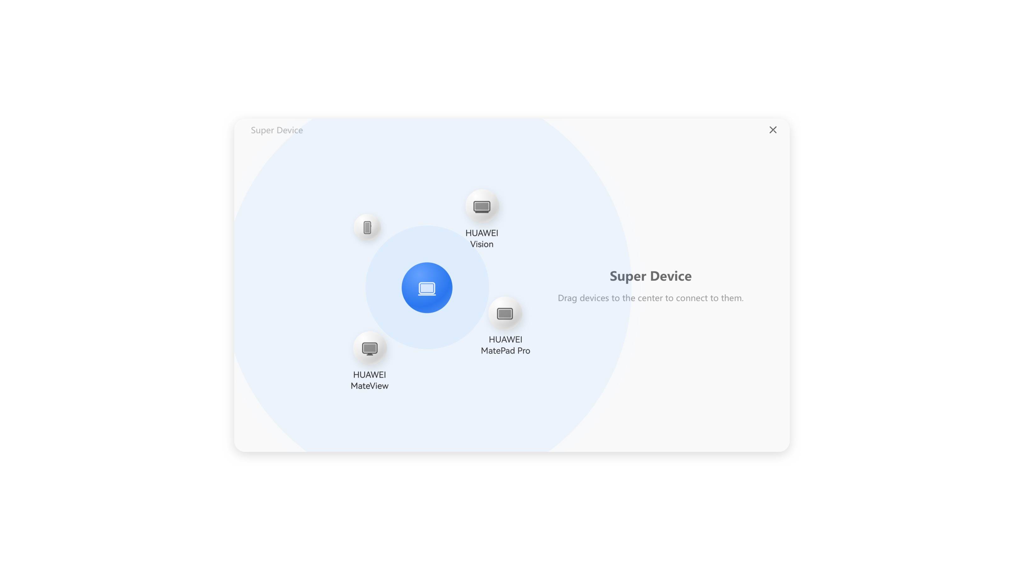Viewport: 1024px width, 576px height.
Task: Select the HUAWEI MateView monitor icon
Action: coord(370,348)
